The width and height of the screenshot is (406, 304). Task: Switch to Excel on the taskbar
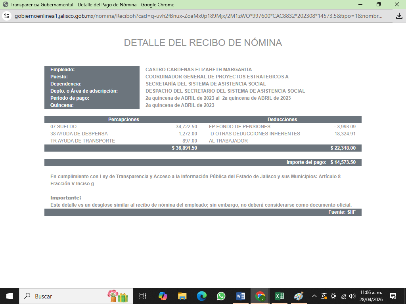pyautogui.click(x=280, y=296)
